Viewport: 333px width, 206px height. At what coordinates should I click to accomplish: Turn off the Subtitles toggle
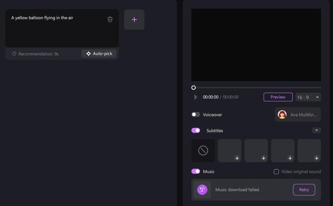click(x=196, y=130)
